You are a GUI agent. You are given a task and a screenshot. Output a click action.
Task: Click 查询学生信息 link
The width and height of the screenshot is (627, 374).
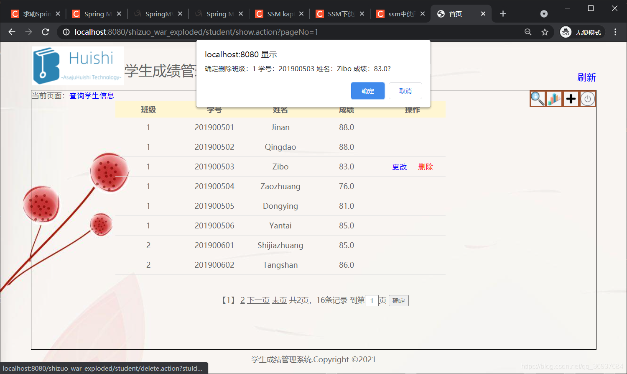coord(92,96)
